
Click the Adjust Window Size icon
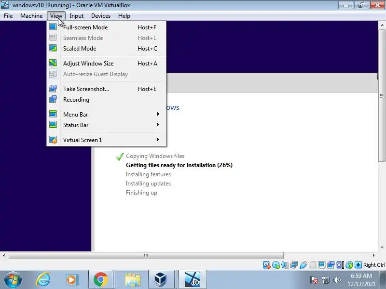(x=53, y=63)
